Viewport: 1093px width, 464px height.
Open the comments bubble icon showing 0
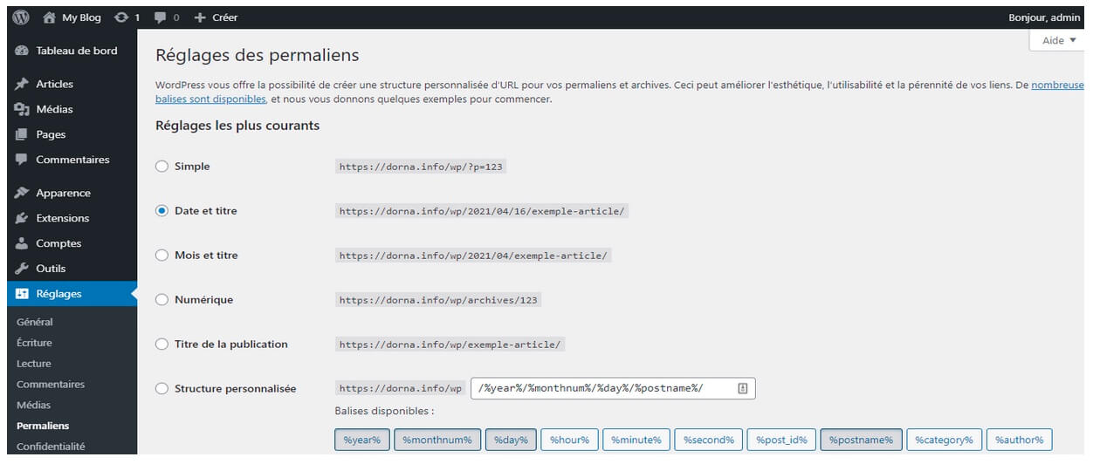point(160,17)
